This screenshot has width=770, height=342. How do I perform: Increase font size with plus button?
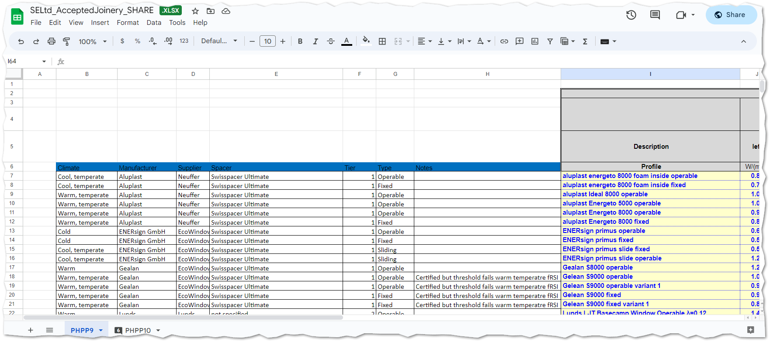point(283,41)
